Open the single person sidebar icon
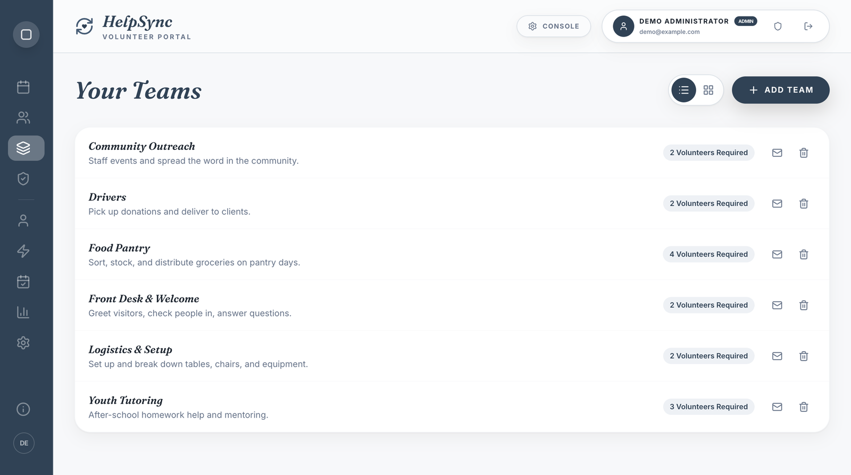851x475 pixels. tap(23, 220)
